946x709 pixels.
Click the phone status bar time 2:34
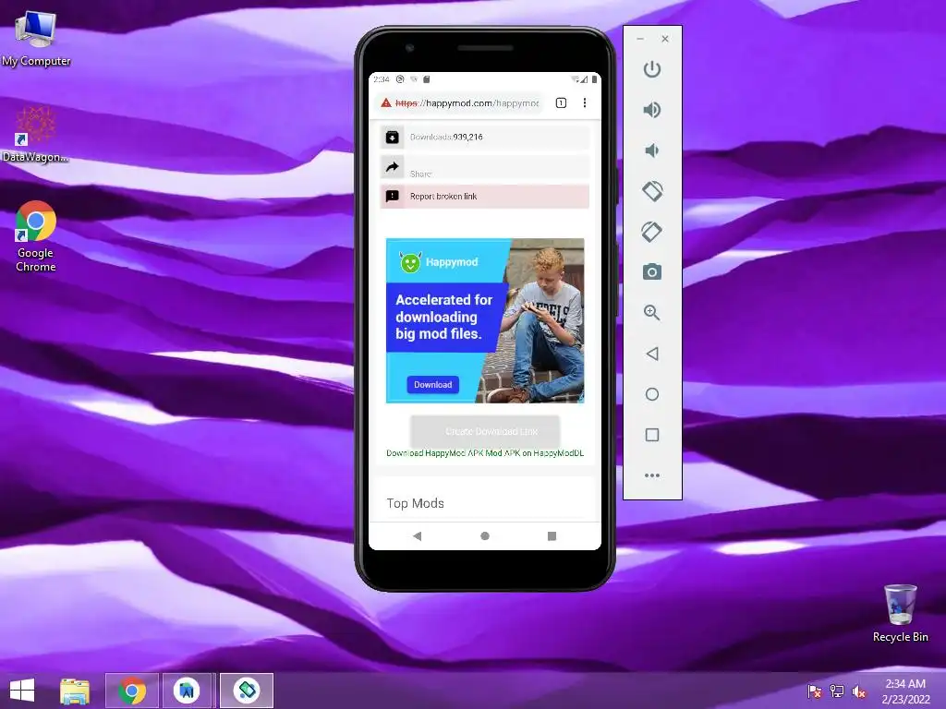click(x=382, y=79)
